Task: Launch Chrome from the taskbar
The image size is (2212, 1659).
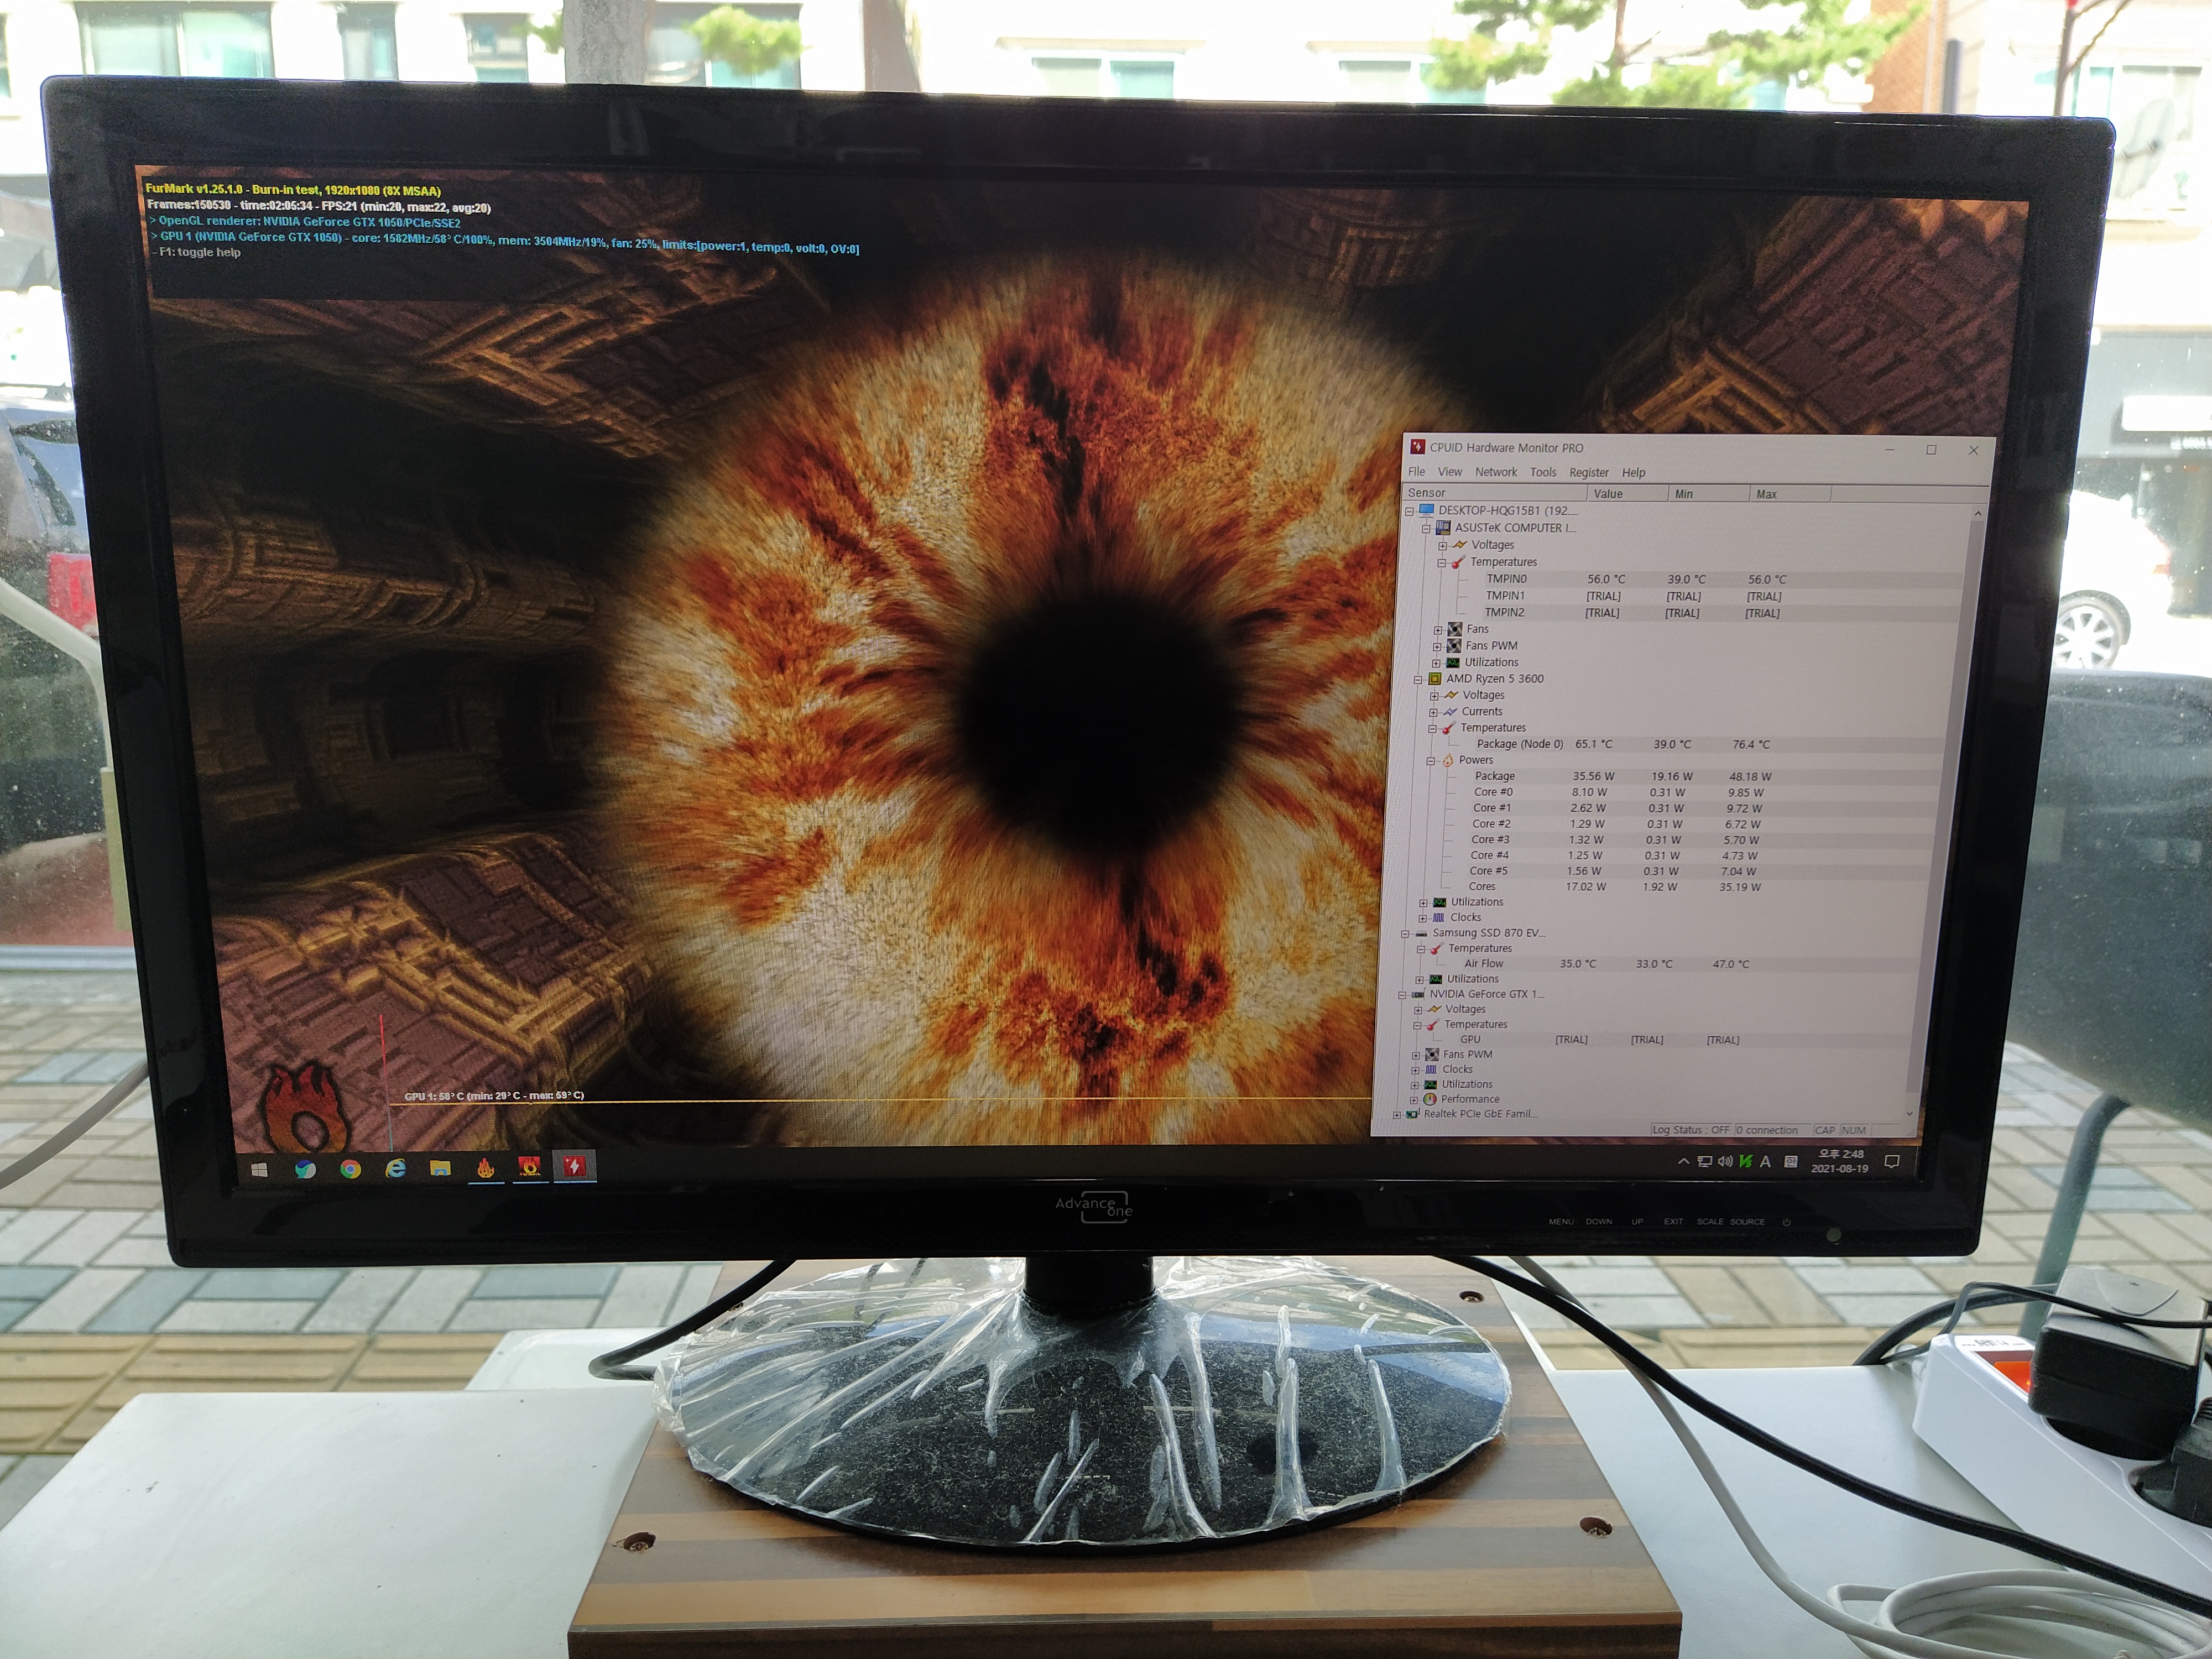Action: pyautogui.click(x=350, y=1169)
